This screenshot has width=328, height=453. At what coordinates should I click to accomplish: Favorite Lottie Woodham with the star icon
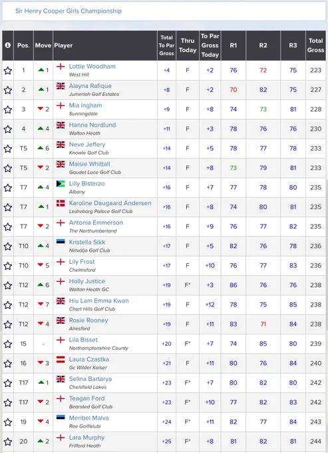(8, 71)
